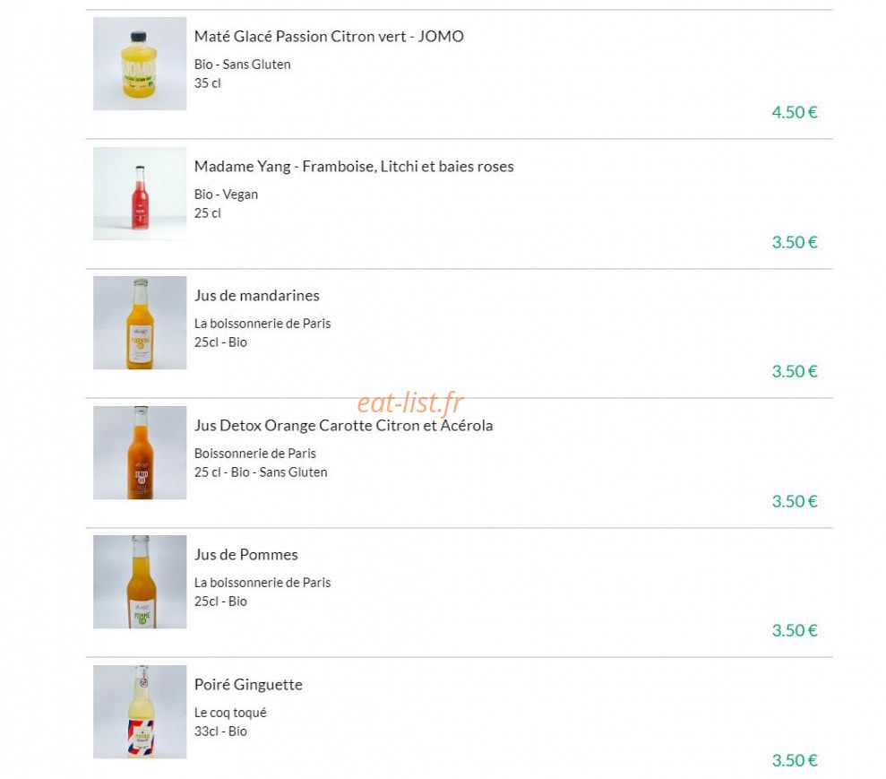Select Maté Glacé Passion Citron vert title

tap(329, 37)
